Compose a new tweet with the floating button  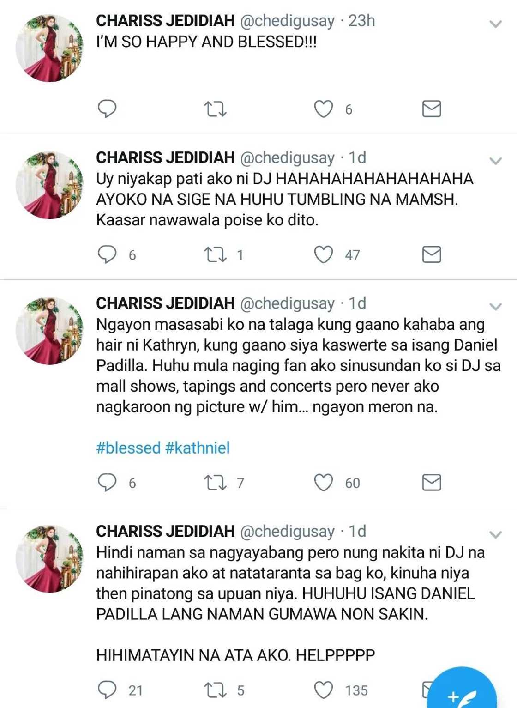click(462, 690)
